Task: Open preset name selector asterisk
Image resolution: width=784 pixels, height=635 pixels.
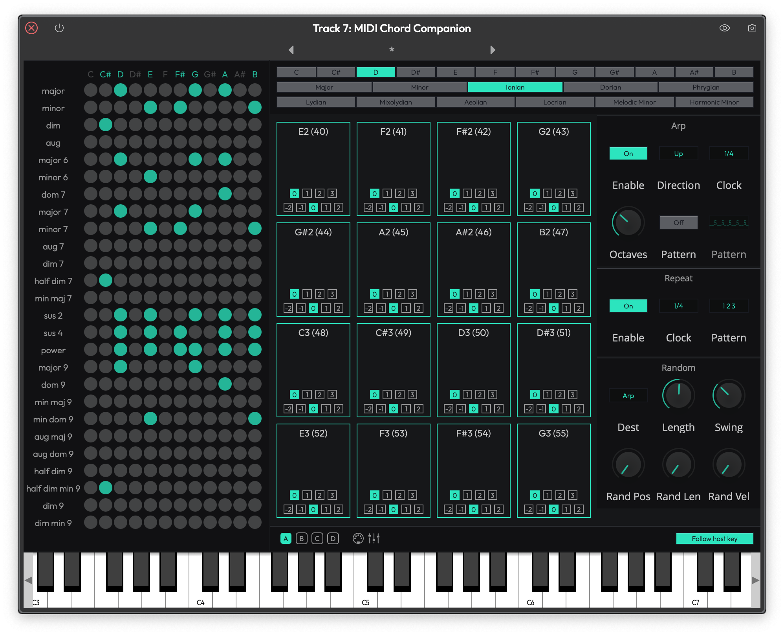Action: 392,50
